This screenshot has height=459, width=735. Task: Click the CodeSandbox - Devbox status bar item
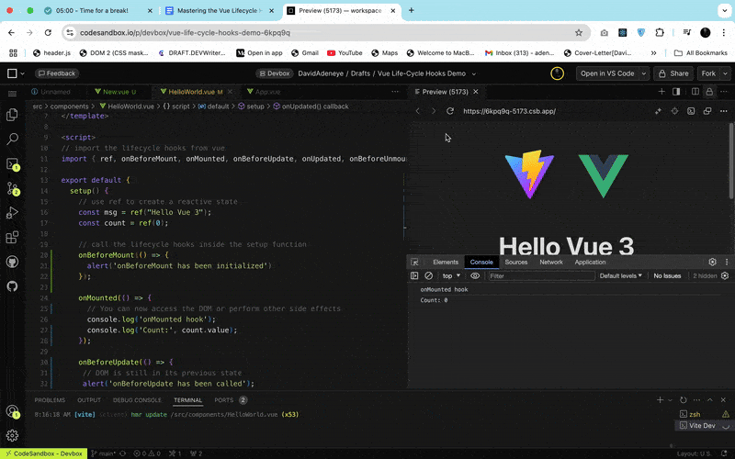44,453
